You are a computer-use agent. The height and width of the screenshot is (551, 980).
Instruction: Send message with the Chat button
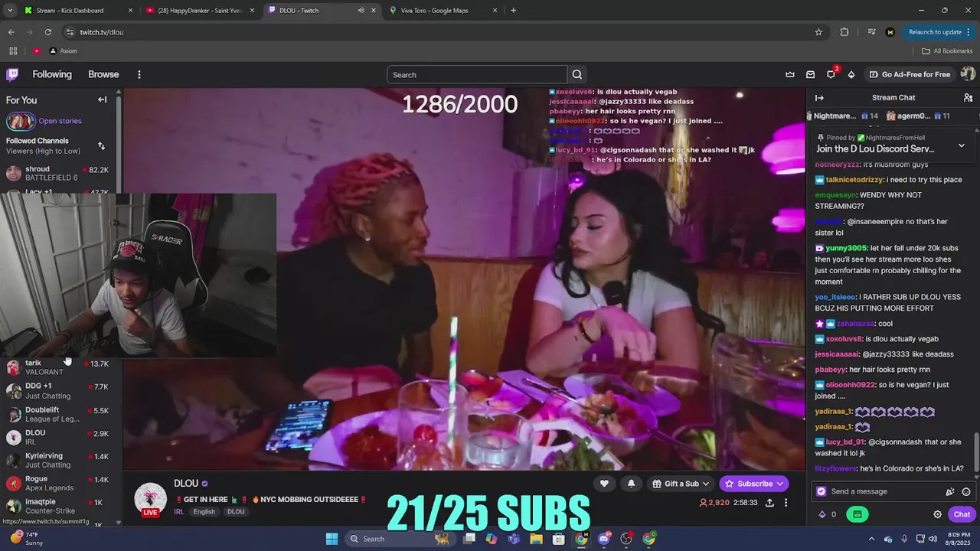point(961,514)
